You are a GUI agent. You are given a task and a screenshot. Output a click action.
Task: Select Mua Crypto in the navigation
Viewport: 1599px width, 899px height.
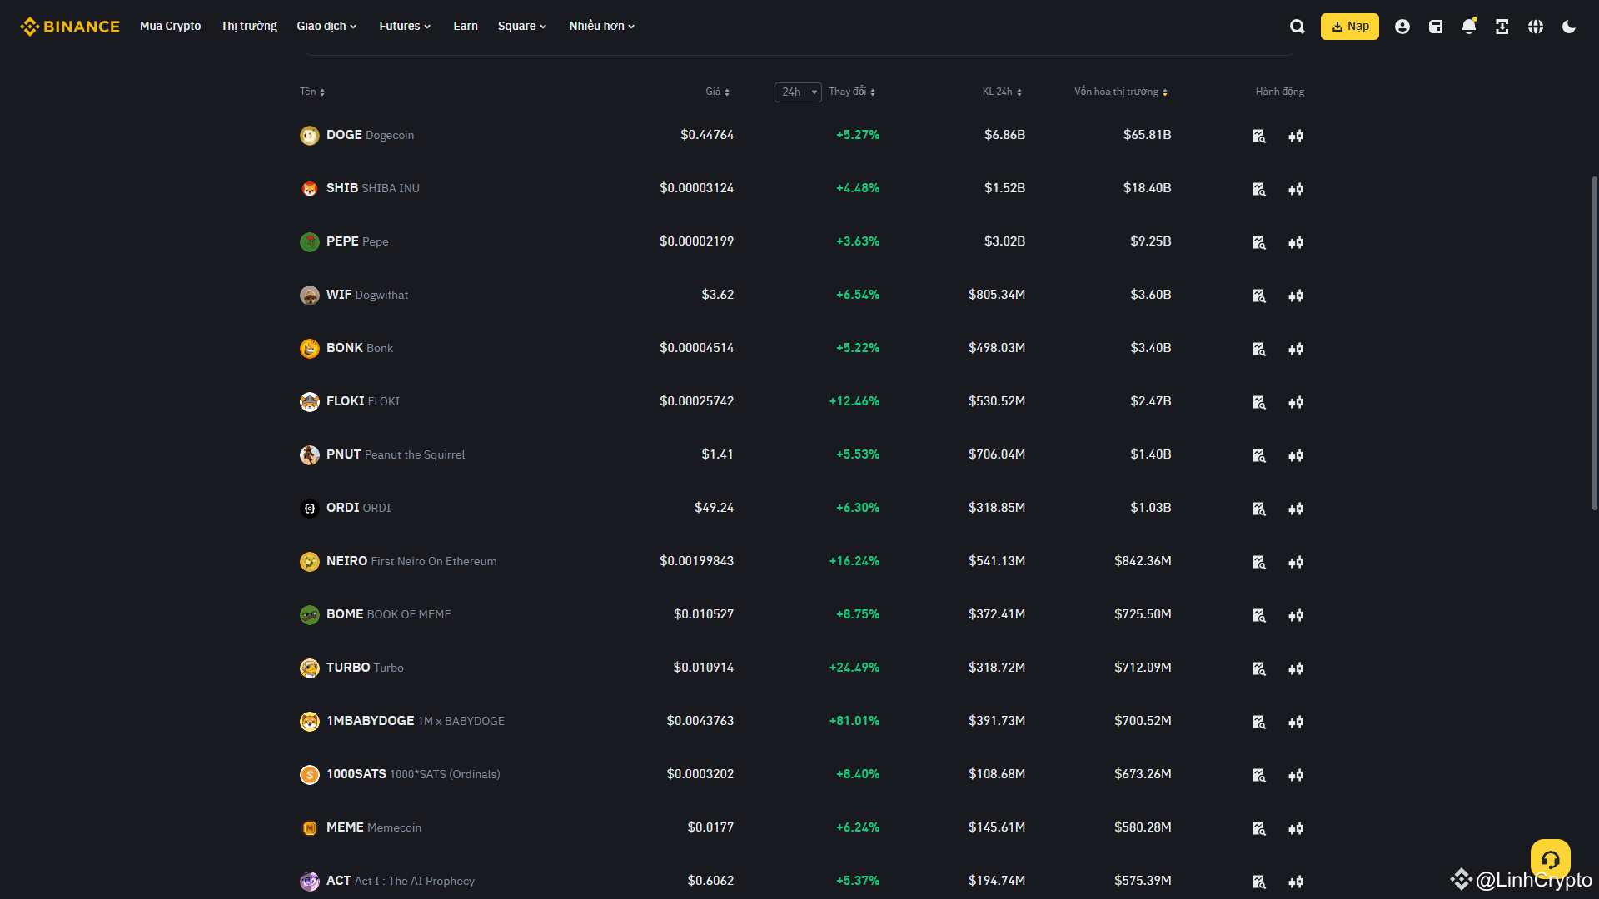click(x=170, y=26)
